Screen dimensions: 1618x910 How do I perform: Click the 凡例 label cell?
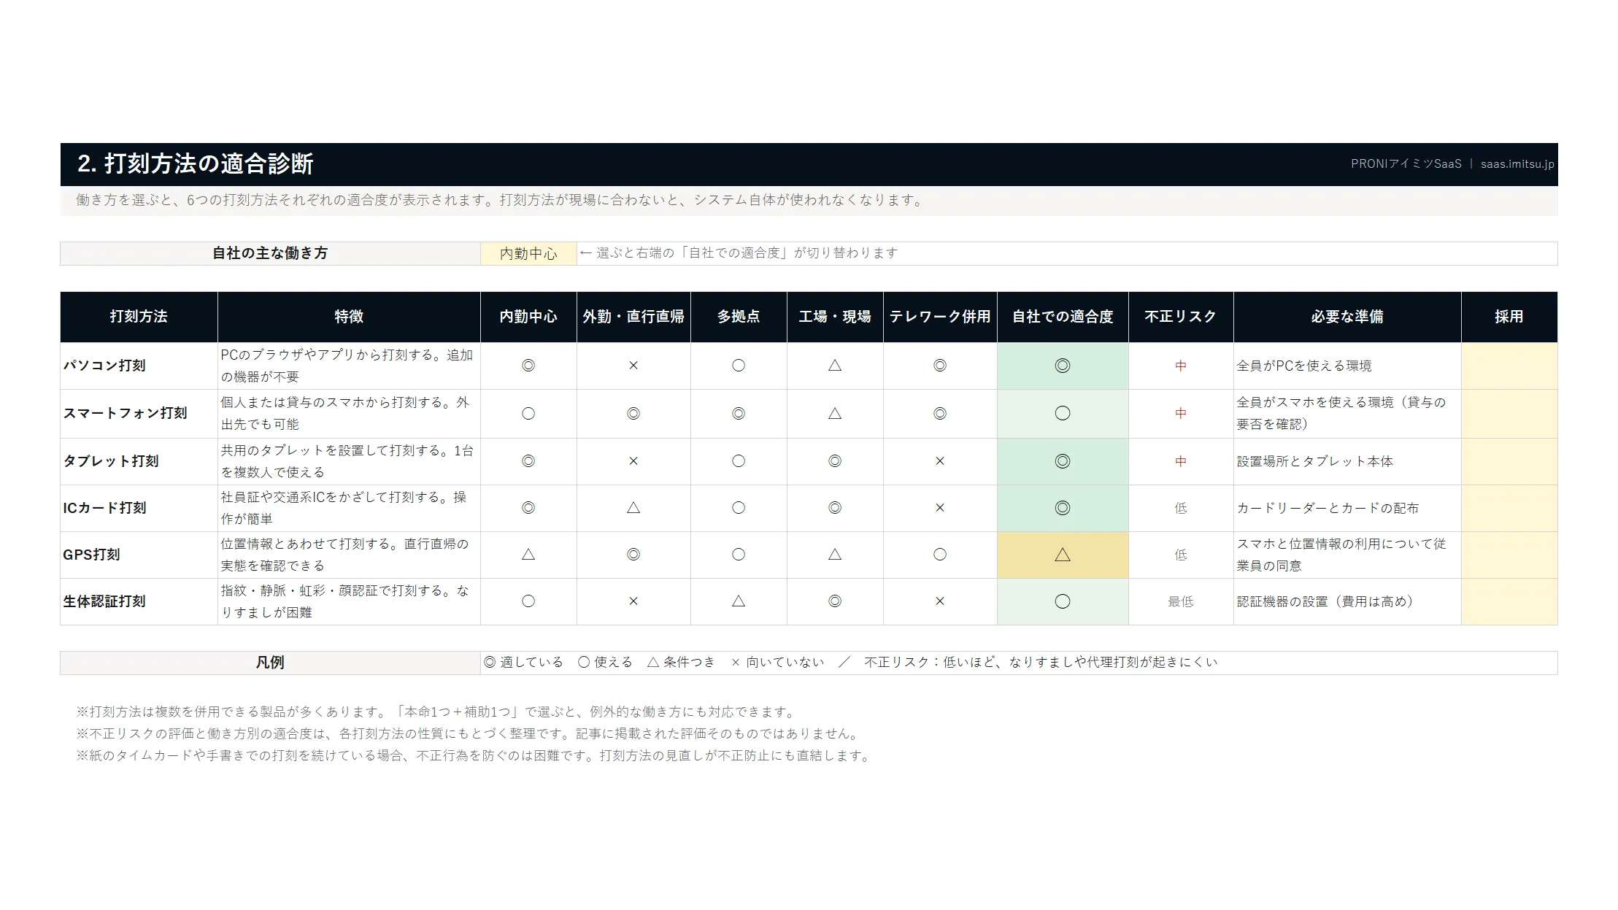click(x=270, y=663)
